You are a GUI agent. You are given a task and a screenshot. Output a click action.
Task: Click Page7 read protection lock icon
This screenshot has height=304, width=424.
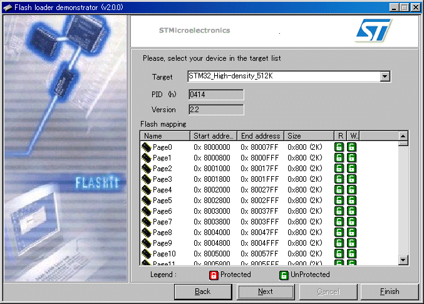tap(339, 221)
